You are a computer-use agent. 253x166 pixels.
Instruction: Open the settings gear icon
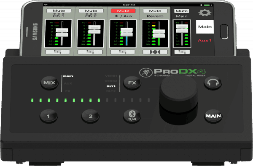coord(205,13)
